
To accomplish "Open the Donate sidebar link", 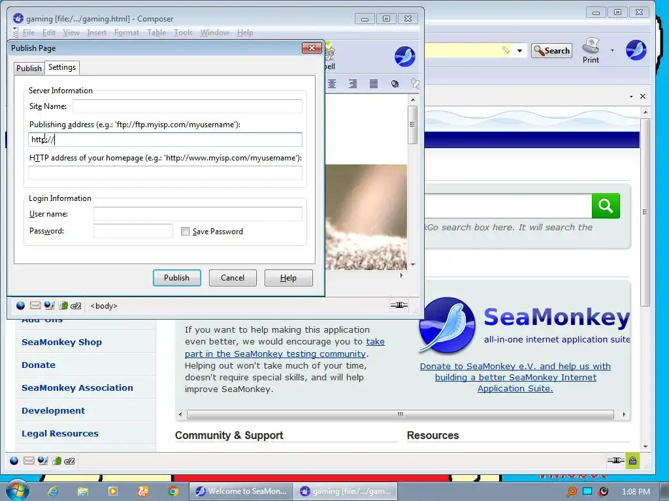I will point(39,365).
